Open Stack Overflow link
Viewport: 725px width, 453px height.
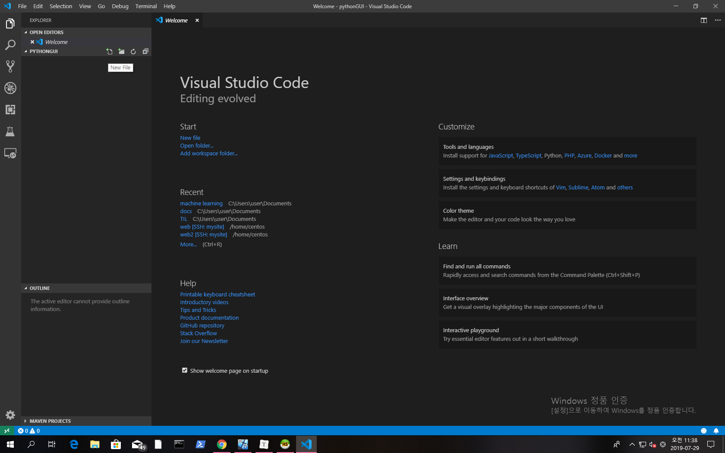tap(199, 333)
